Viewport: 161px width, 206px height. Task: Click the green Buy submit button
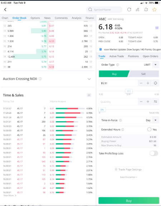coord(129,201)
